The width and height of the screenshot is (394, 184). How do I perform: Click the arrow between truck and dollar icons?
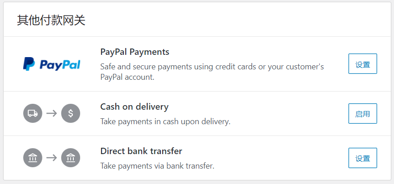click(51, 113)
